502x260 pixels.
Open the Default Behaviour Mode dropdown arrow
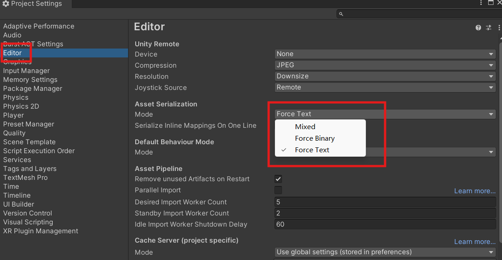coord(491,152)
